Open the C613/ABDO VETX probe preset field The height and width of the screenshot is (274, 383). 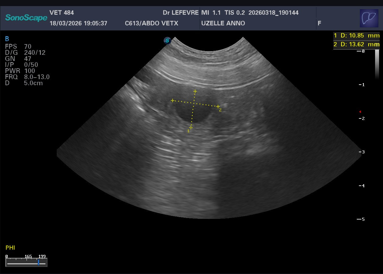pyautogui.click(x=152, y=23)
